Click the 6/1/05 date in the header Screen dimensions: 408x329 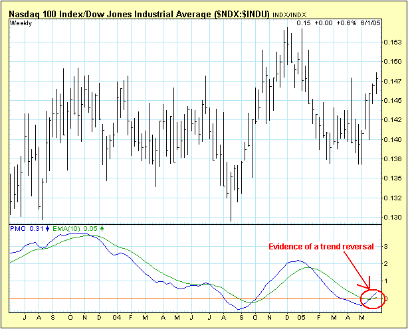[369, 23]
